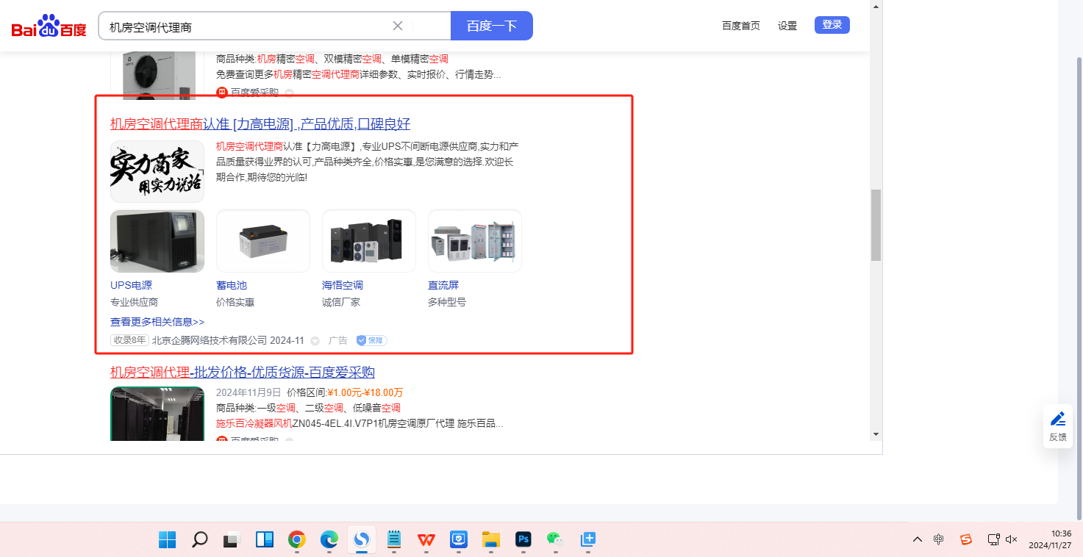Open WeChat from the taskbar
The height and width of the screenshot is (557, 1083).
pyautogui.click(x=555, y=540)
